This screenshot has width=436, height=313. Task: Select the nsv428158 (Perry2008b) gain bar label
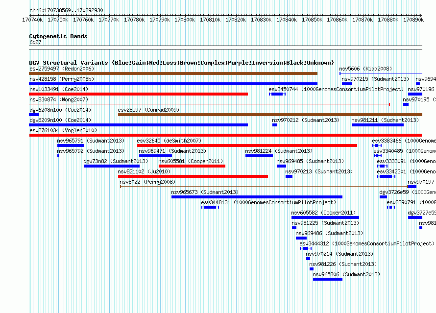coord(62,79)
